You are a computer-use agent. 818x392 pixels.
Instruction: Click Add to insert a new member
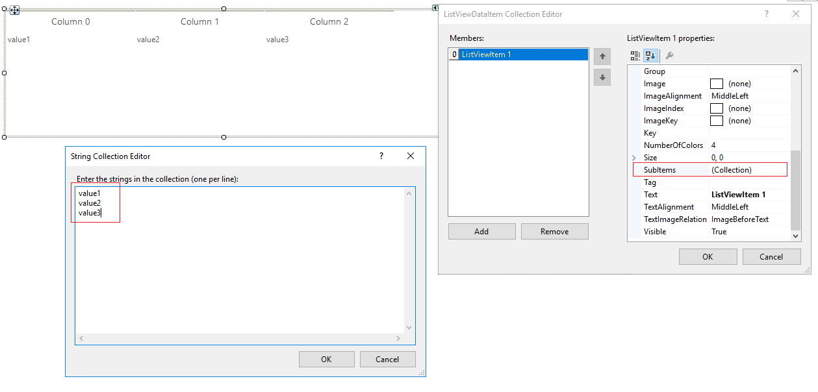coord(481,231)
